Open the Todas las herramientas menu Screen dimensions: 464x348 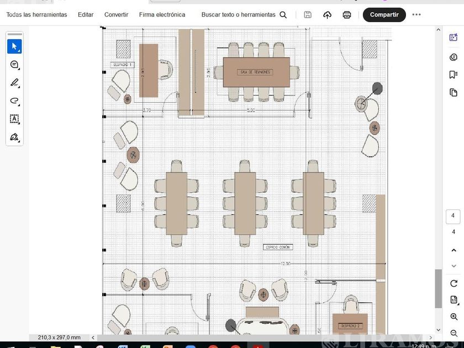click(x=36, y=15)
